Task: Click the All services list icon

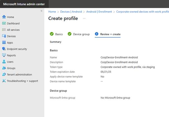Action: pyautogui.click(x=4, y=30)
